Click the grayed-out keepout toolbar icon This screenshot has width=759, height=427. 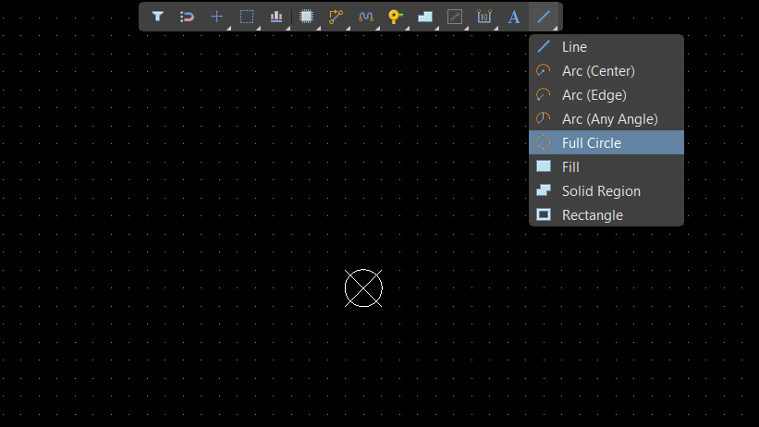click(x=454, y=17)
